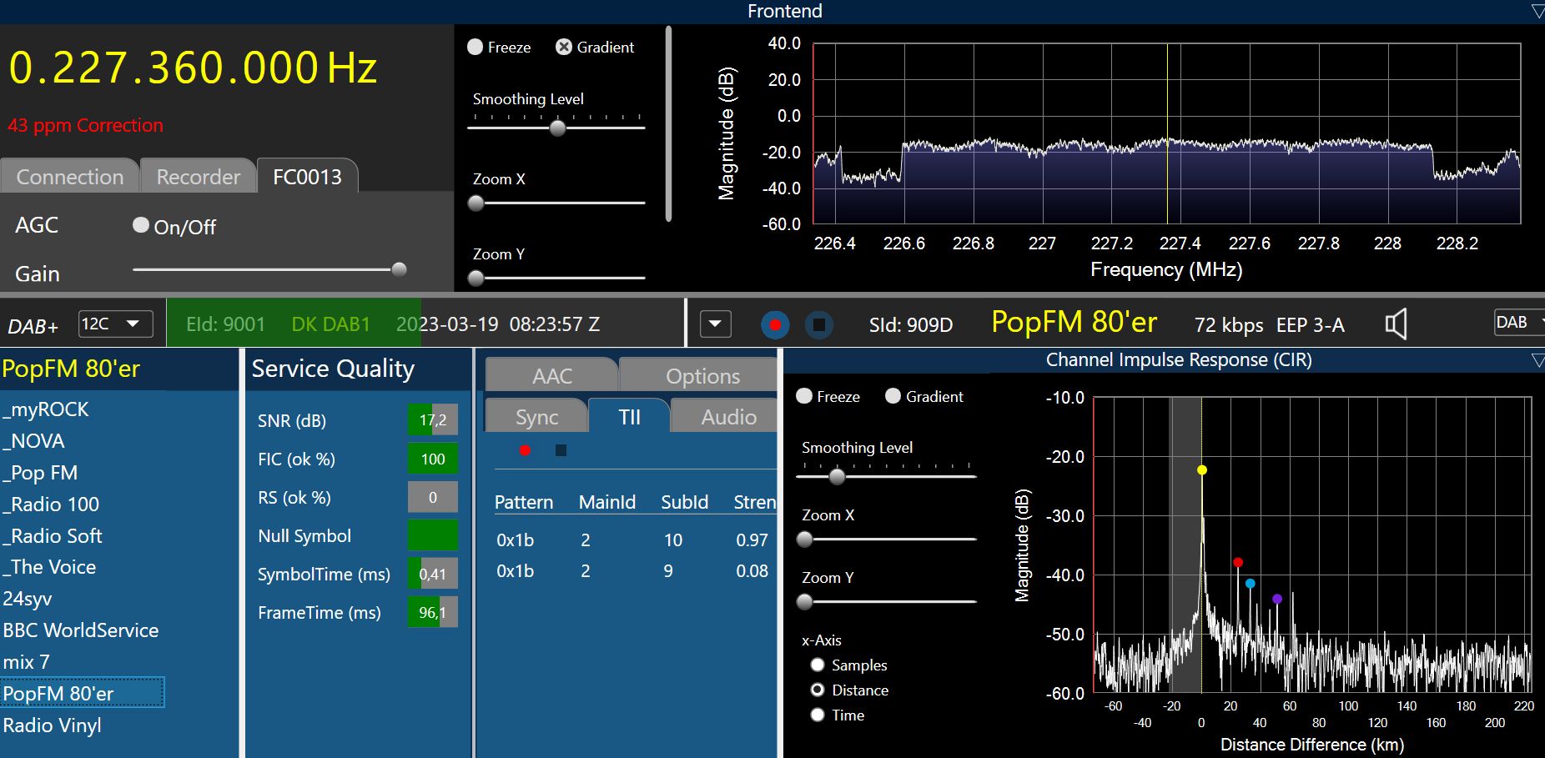Click the dark square in TII tab

point(561,450)
